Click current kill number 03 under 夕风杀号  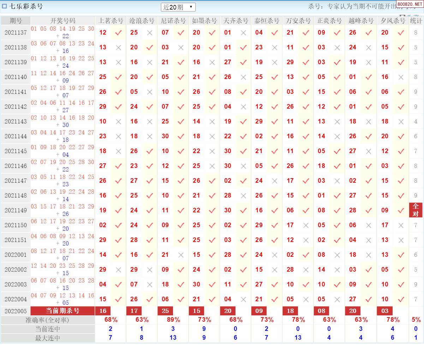pos(385,311)
